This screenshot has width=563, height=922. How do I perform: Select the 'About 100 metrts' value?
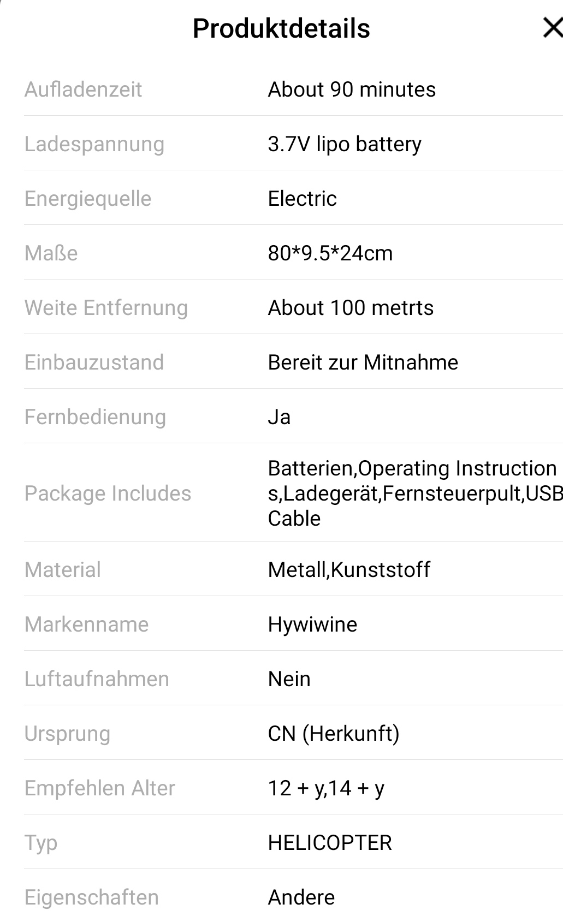351,308
